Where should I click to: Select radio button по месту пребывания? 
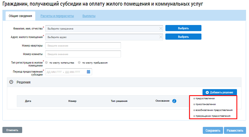point(79,63)
